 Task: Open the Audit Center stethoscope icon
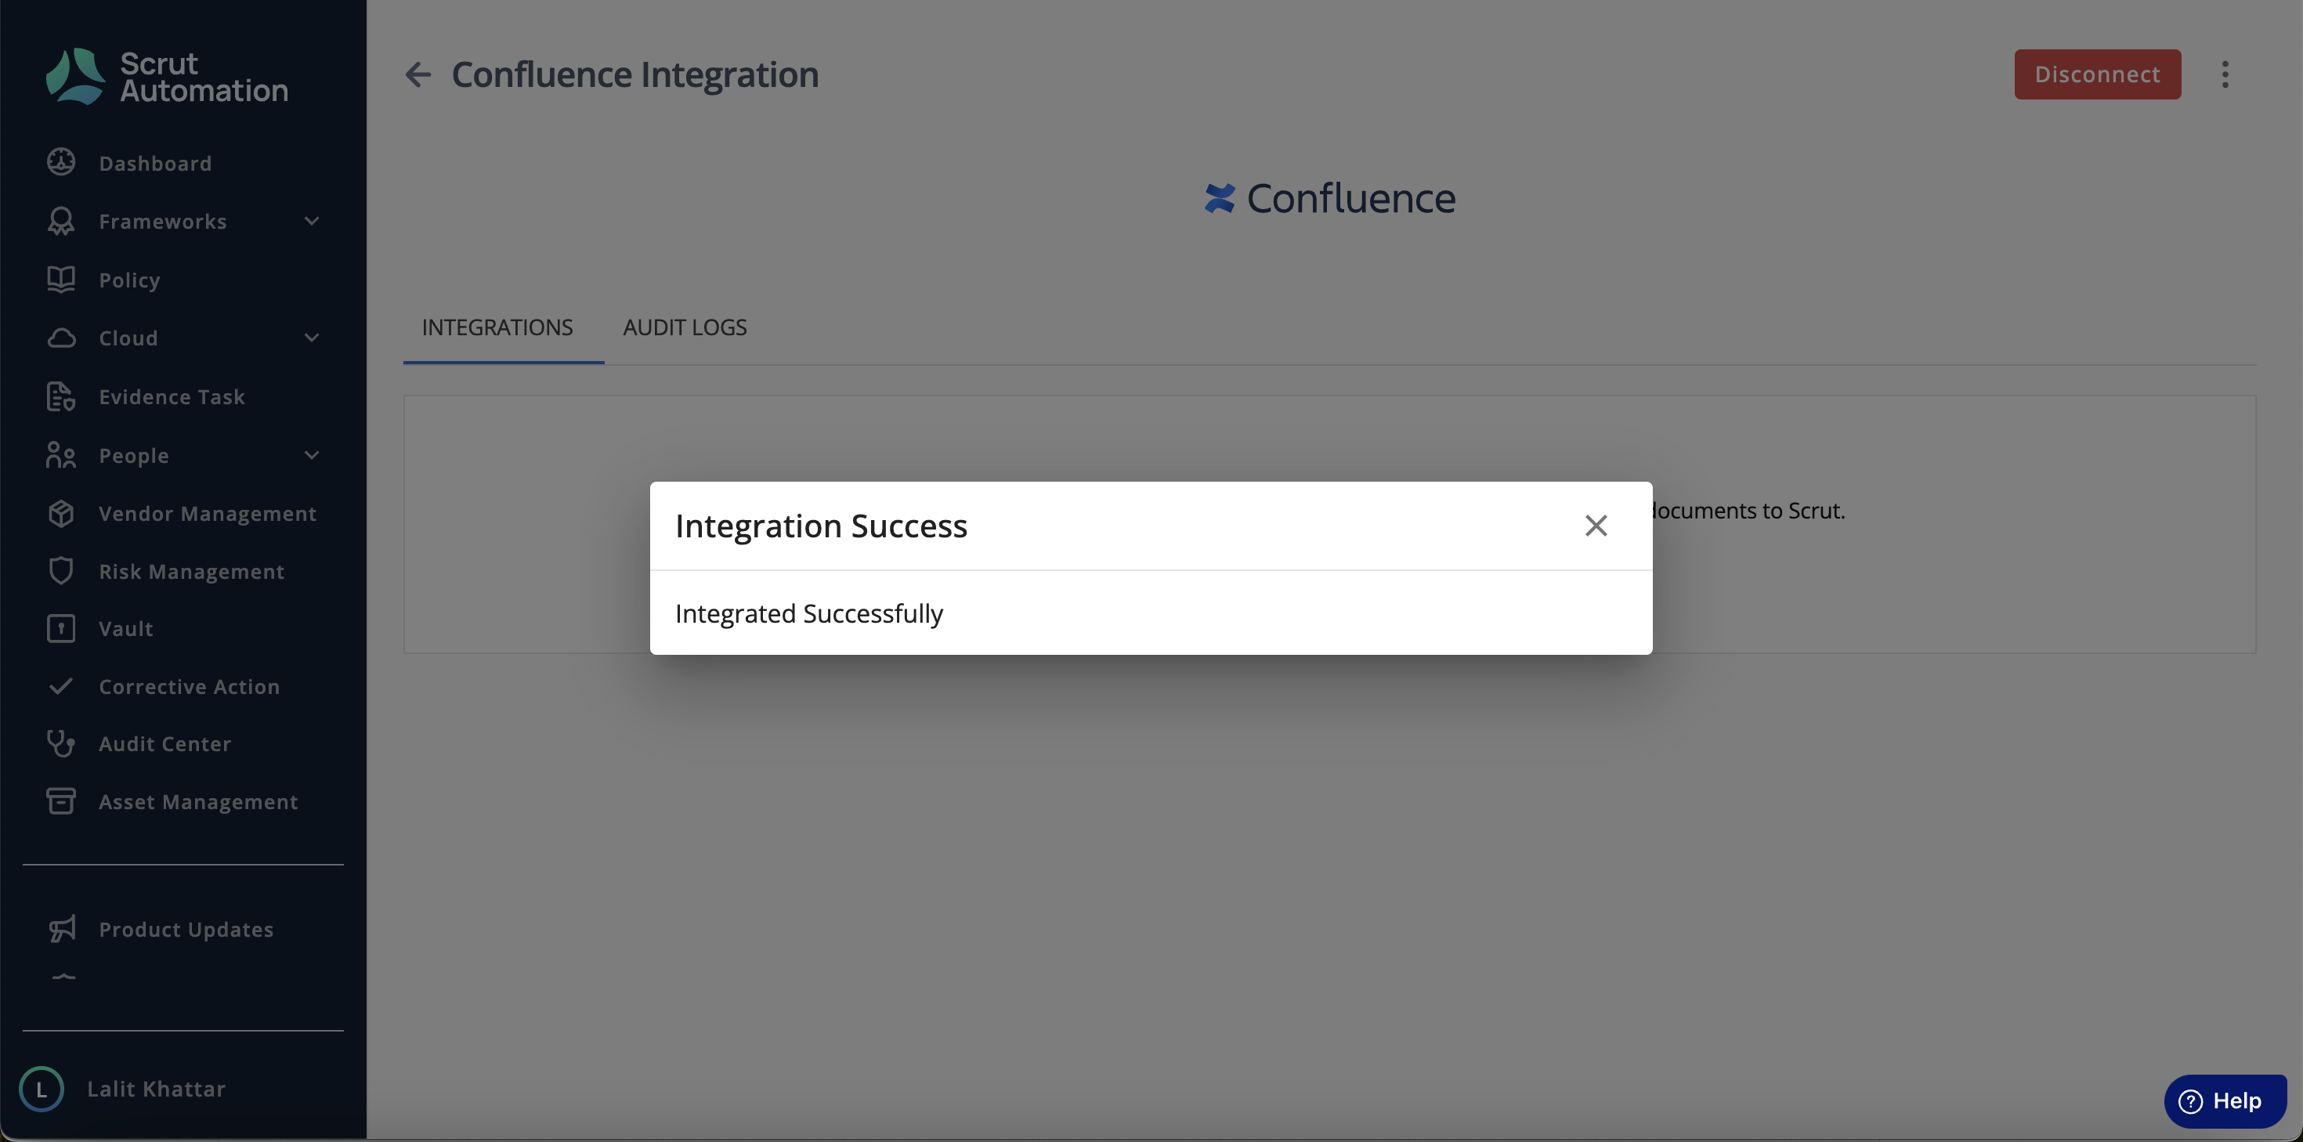(x=61, y=744)
